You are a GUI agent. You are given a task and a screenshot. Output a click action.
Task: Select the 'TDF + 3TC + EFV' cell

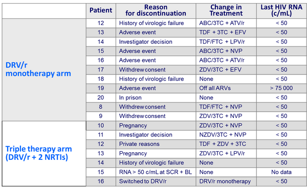(x=223, y=32)
